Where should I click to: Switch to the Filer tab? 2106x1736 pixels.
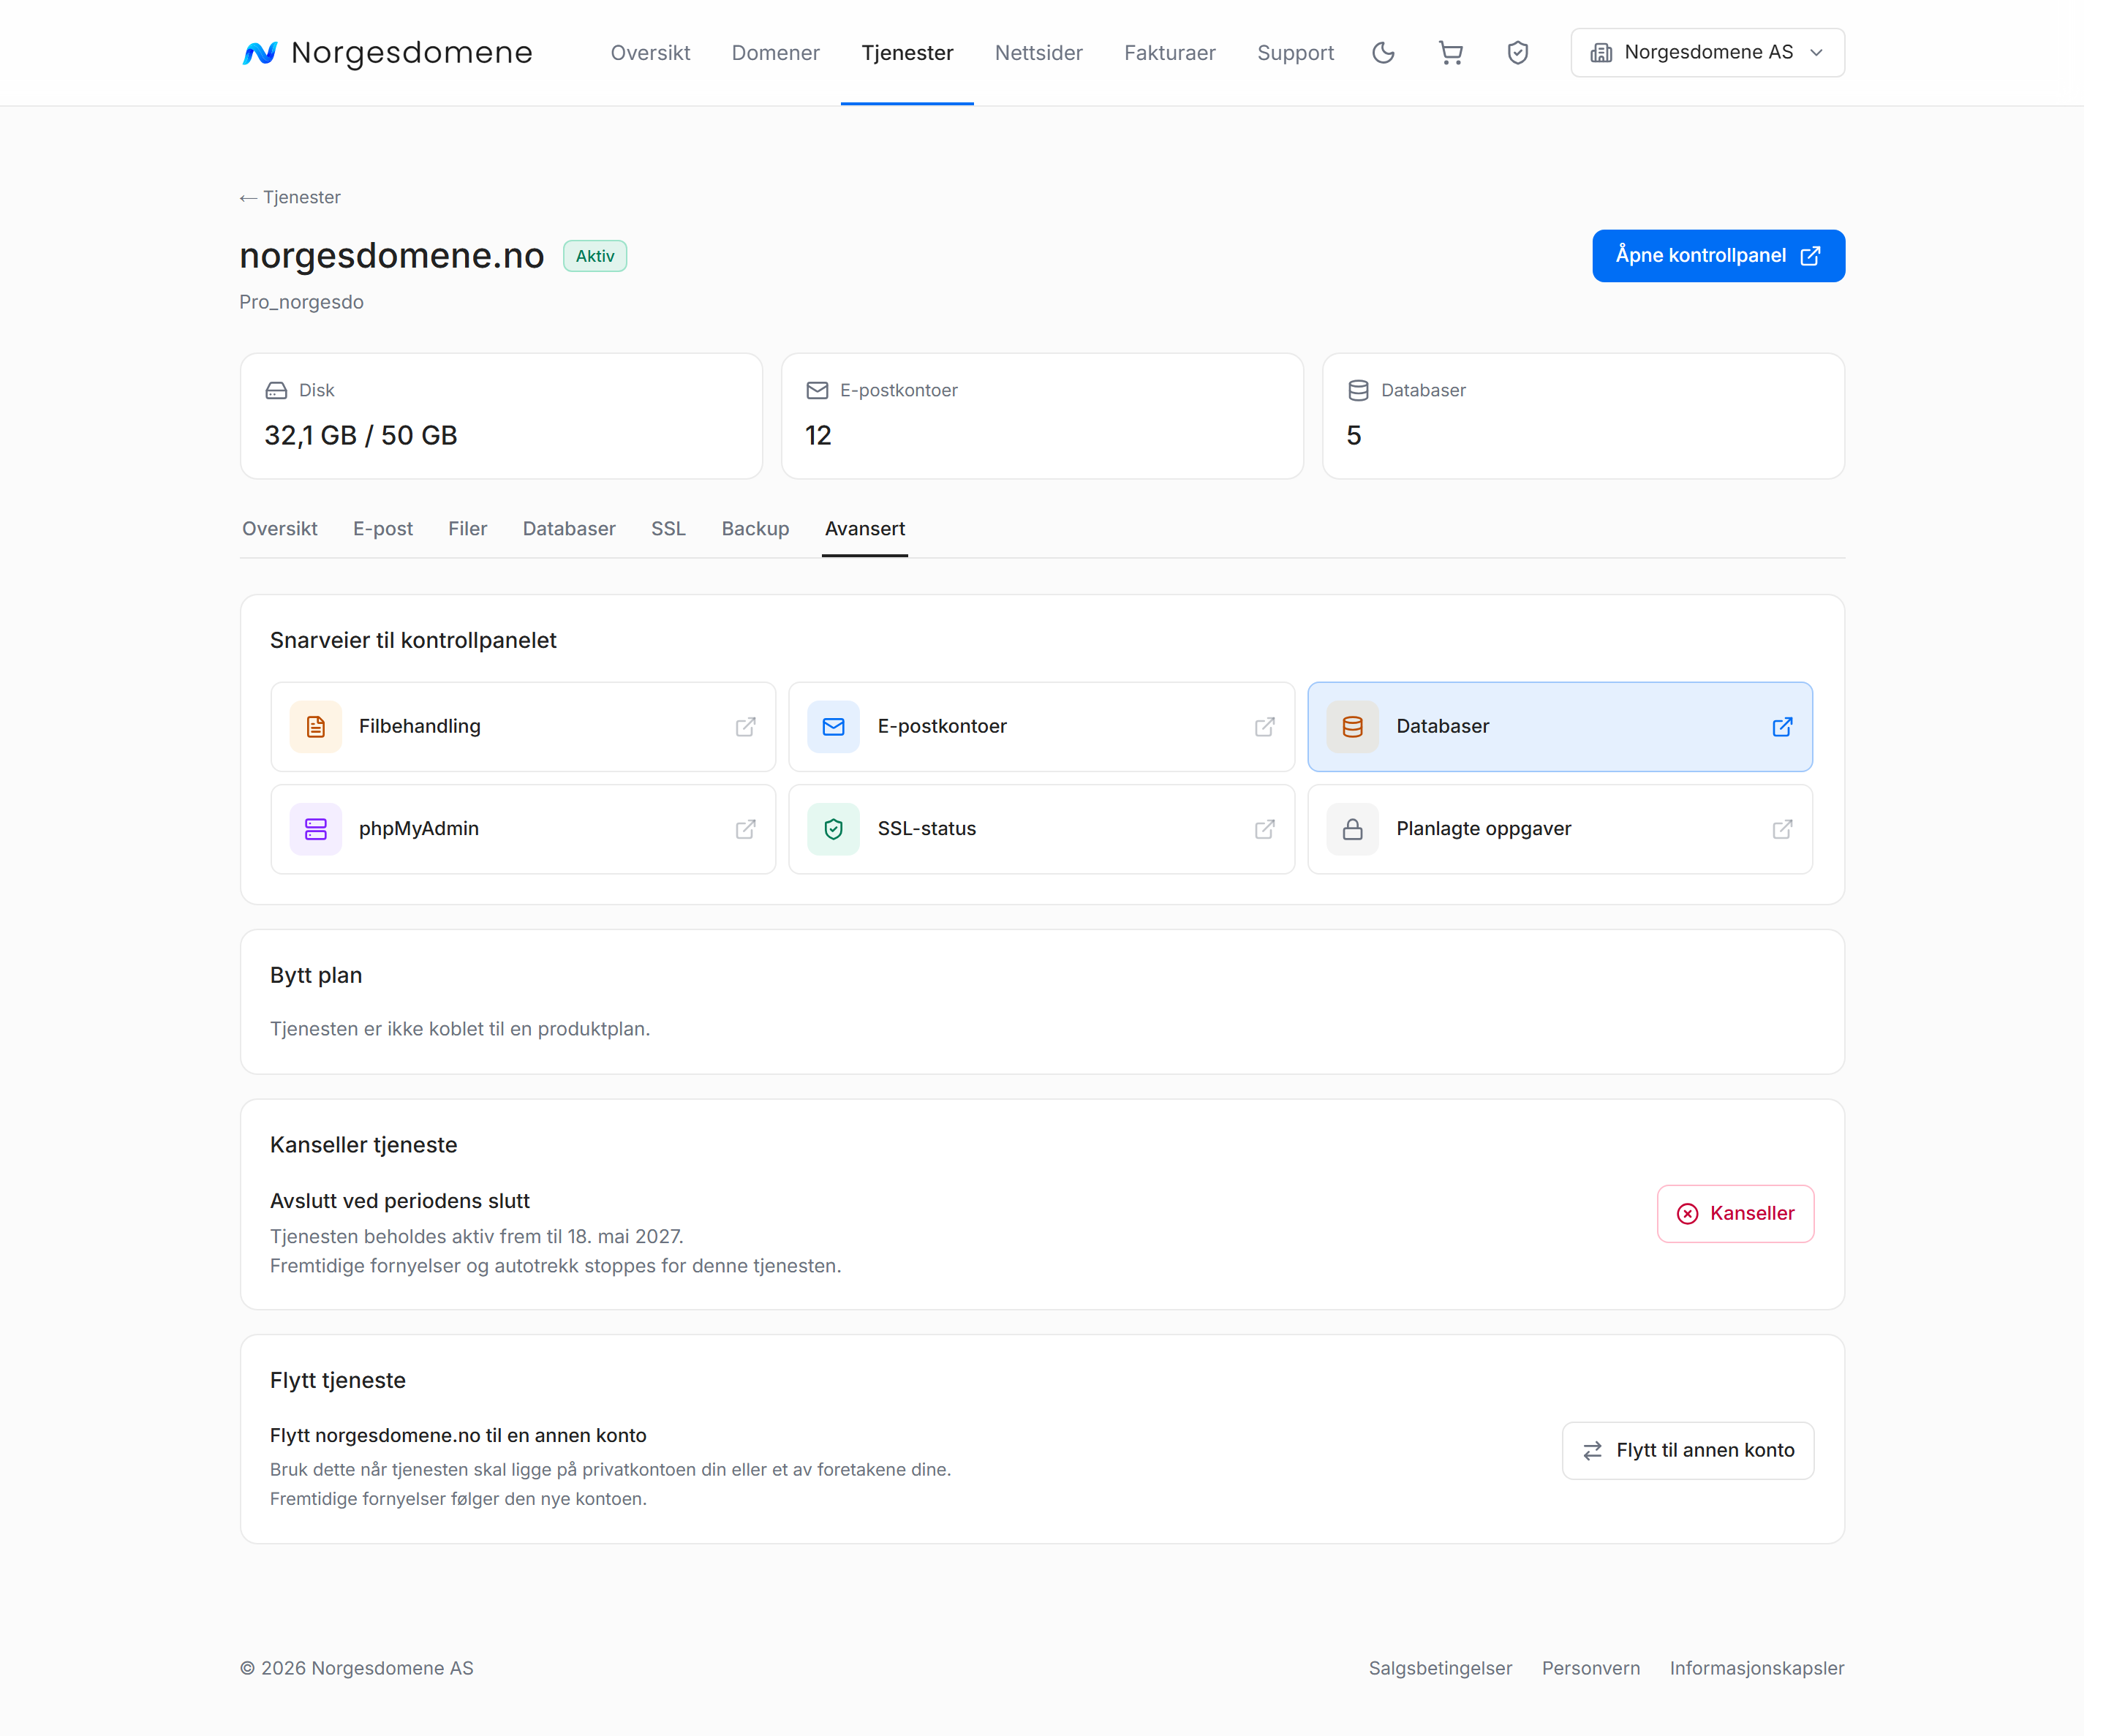pos(467,529)
